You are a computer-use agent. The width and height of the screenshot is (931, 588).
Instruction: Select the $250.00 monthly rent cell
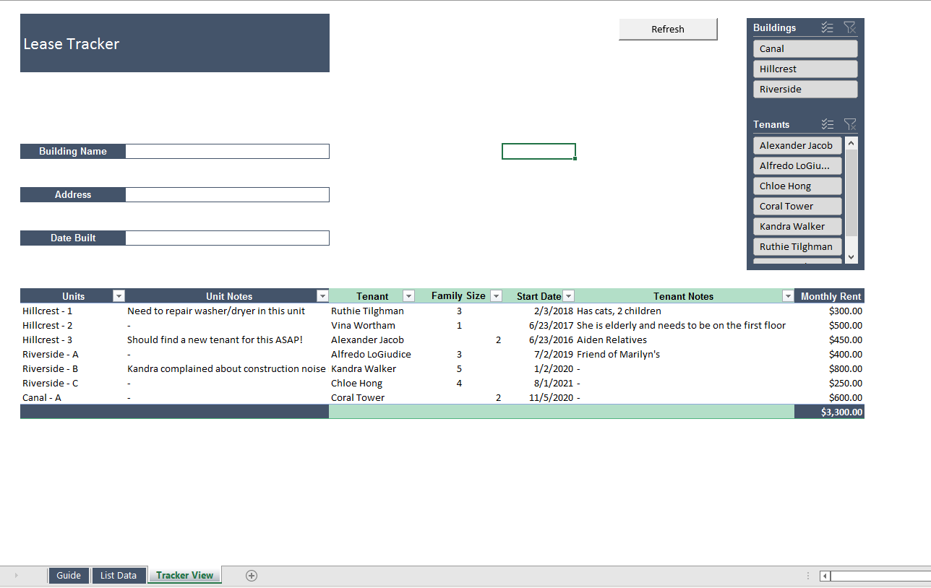point(829,383)
